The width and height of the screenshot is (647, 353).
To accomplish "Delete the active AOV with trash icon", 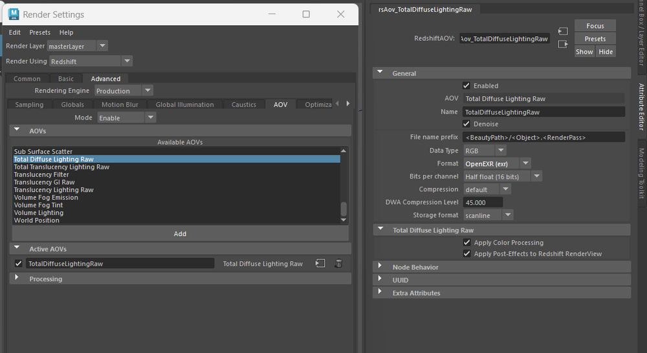I will tap(338, 264).
